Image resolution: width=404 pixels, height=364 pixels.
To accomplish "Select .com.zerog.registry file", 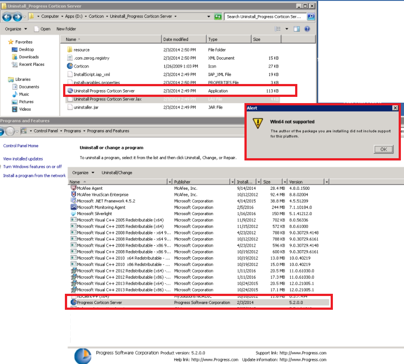I will point(92,58).
